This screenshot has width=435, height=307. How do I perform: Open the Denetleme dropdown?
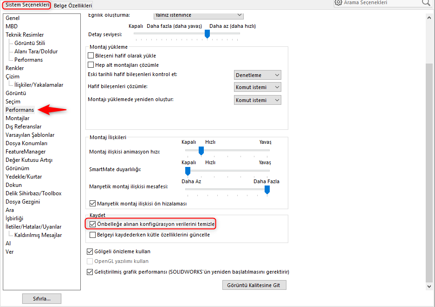coord(258,75)
